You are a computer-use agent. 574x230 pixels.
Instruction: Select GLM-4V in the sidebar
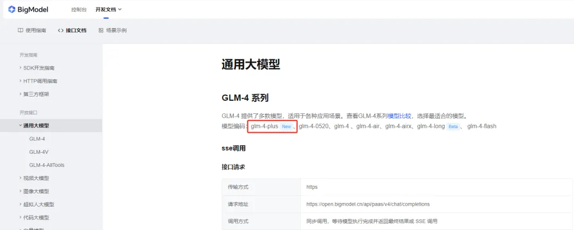39,152
